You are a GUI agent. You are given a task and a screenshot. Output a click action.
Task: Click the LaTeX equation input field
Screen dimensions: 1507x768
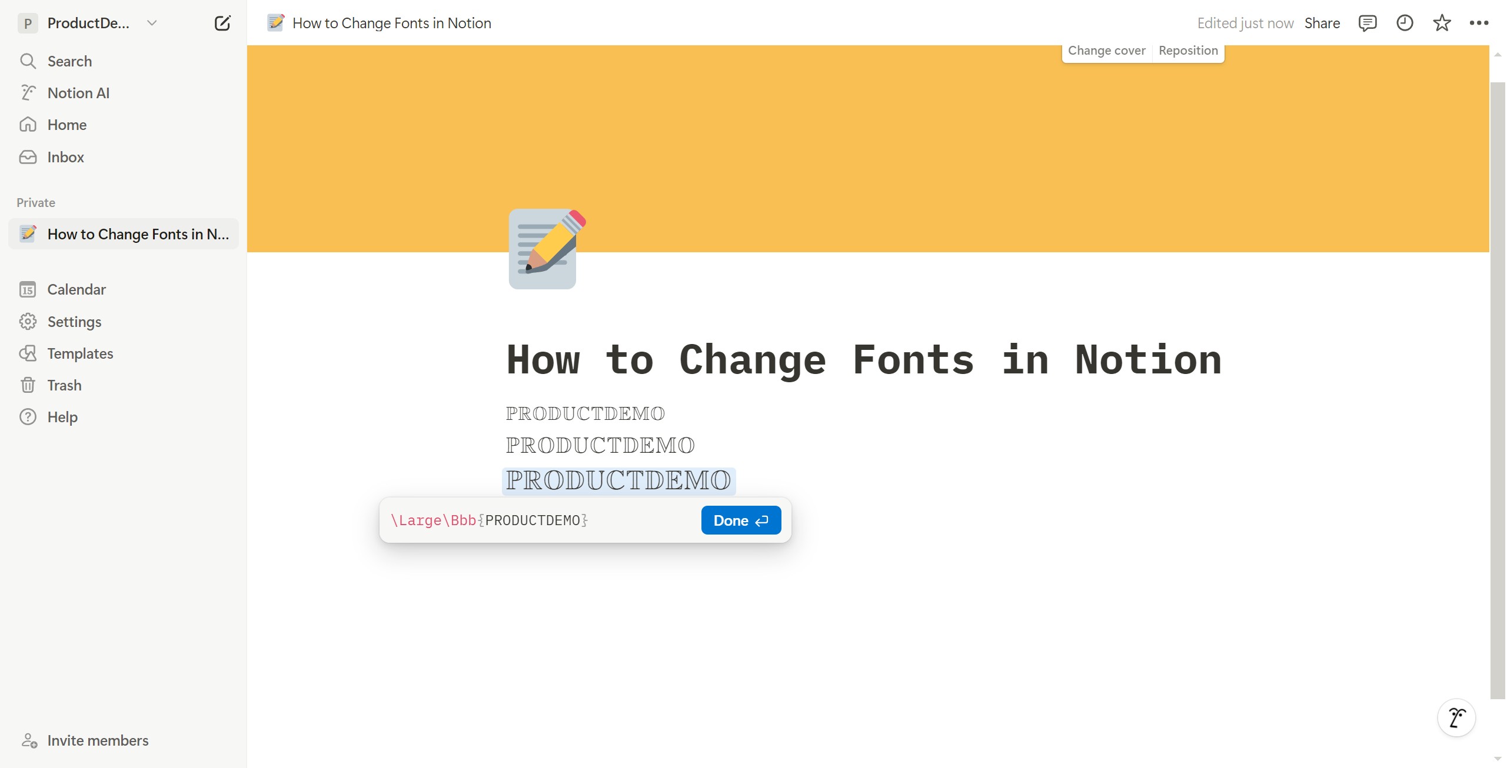point(541,520)
